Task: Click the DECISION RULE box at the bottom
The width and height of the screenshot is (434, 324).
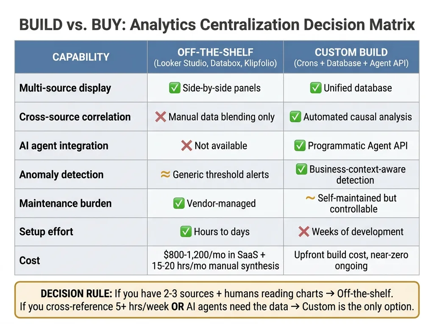Action: point(217,300)
